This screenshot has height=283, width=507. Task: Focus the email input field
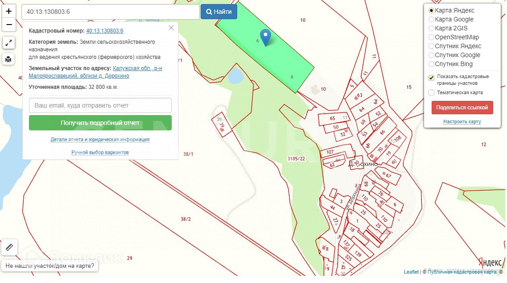point(100,105)
